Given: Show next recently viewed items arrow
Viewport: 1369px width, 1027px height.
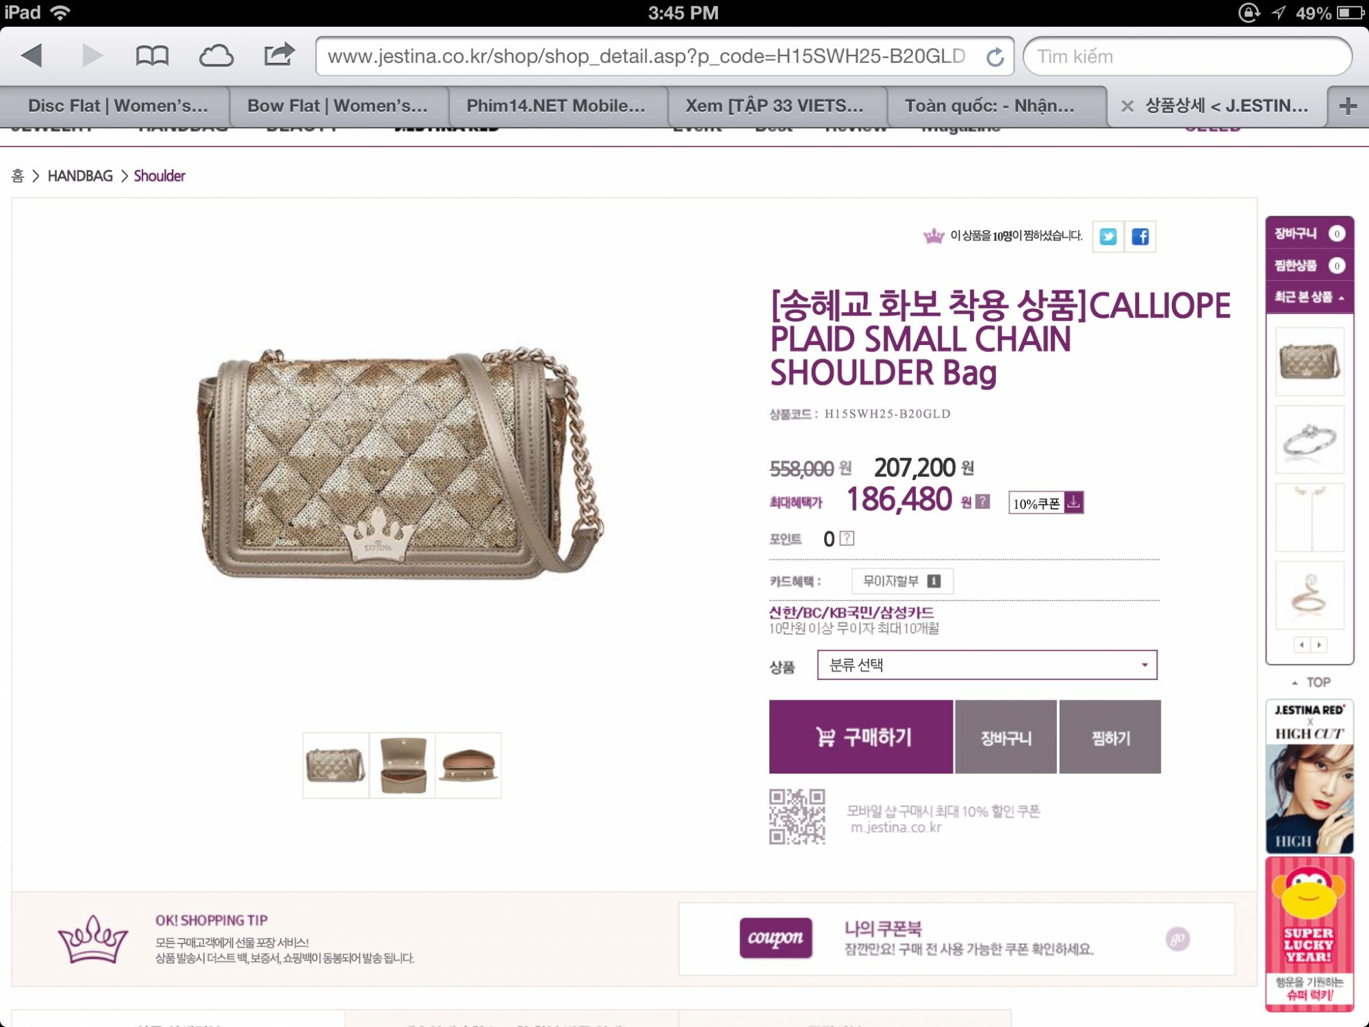Looking at the screenshot, I should [x=1319, y=645].
